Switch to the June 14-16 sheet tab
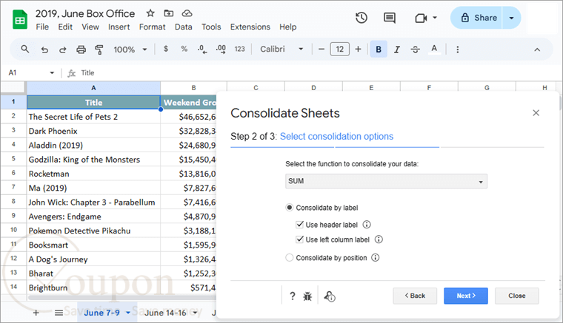 (x=165, y=313)
